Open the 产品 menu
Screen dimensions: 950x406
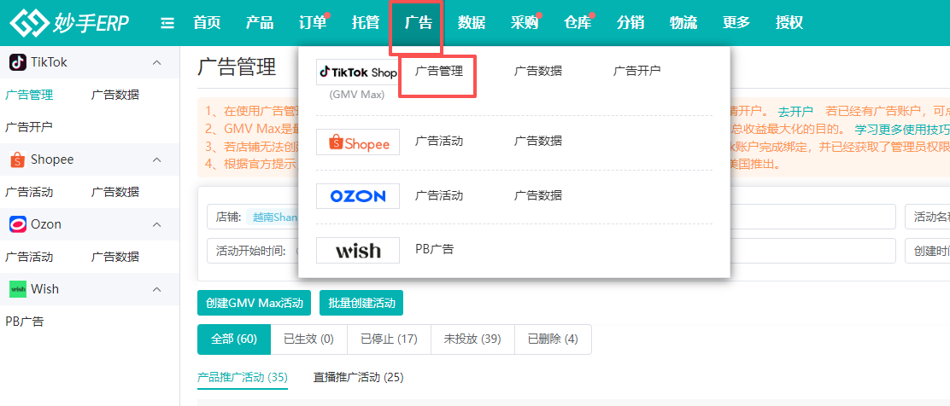pos(260,23)
